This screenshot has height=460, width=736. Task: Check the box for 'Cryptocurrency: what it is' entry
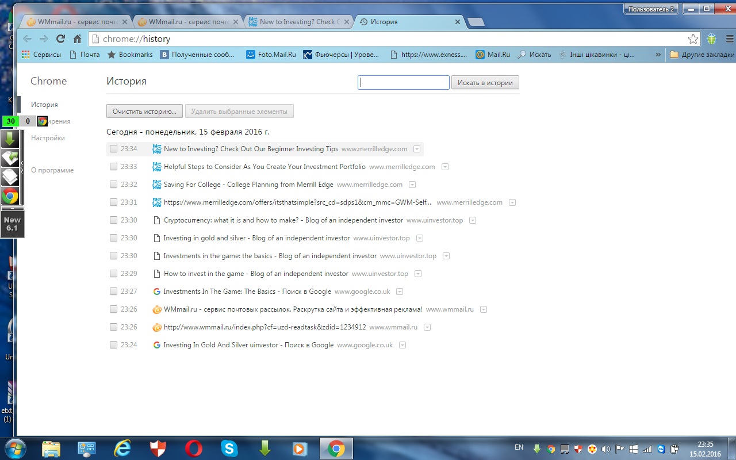coord(114,220)
